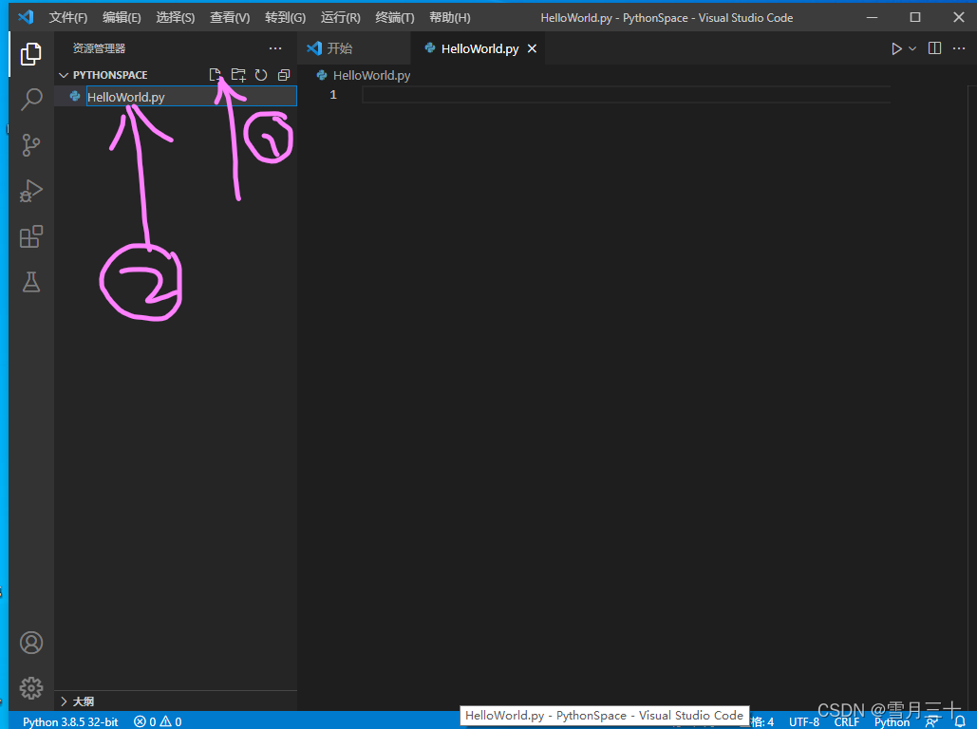Open the Testing flask view
Viewport: 977px width, 729px height.
coord(31,282)
